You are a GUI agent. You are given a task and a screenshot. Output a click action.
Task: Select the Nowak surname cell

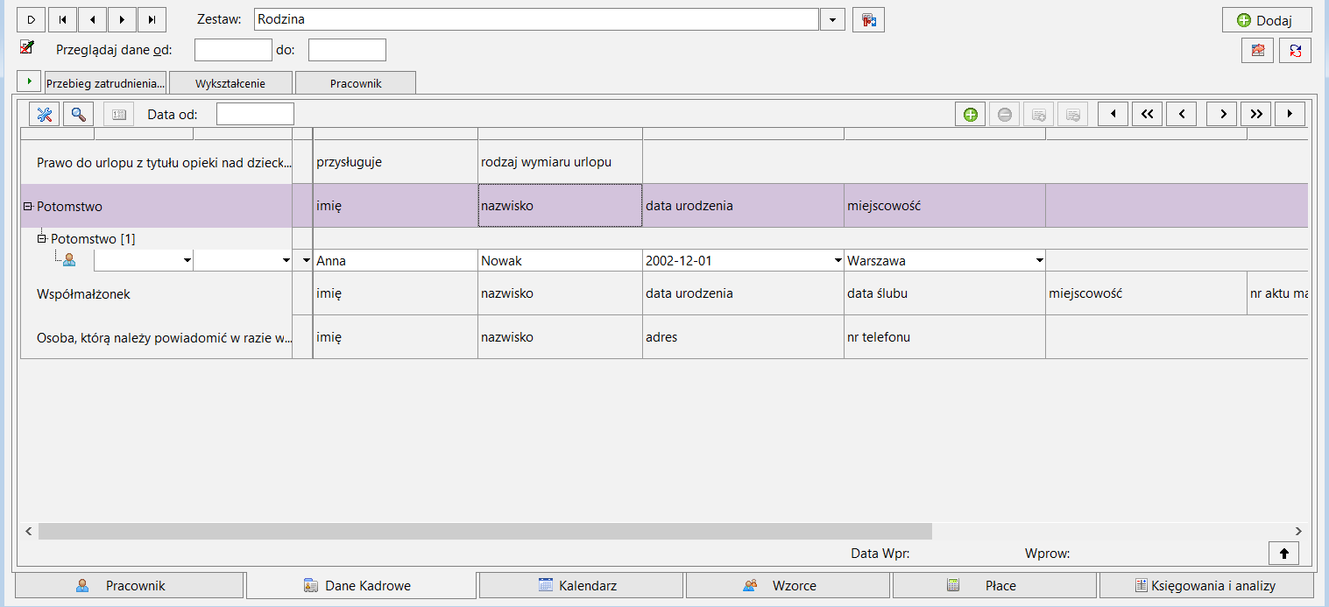[x=560, y=260]
